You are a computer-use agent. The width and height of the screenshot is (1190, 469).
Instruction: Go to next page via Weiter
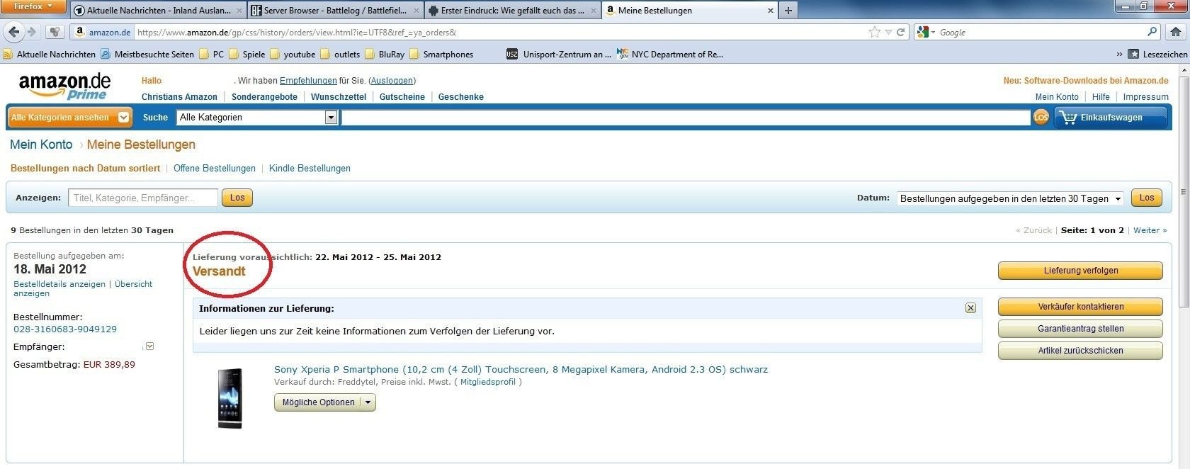coord(1150,230)
